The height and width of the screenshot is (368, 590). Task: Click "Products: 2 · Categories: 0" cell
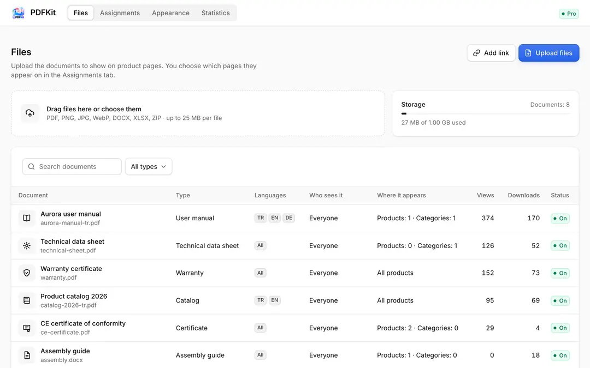418,328
